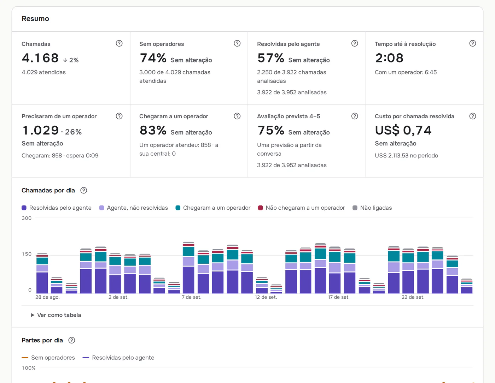Expand Ver como tabela disclosure

56,315
